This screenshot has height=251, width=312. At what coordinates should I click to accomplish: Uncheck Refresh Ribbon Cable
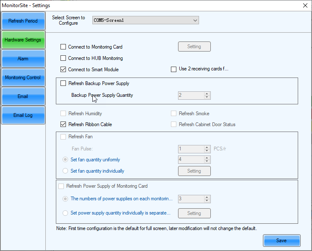click(x=63, y=124)
